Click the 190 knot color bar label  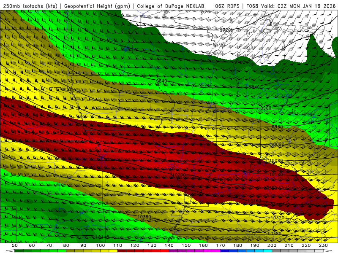255,245
